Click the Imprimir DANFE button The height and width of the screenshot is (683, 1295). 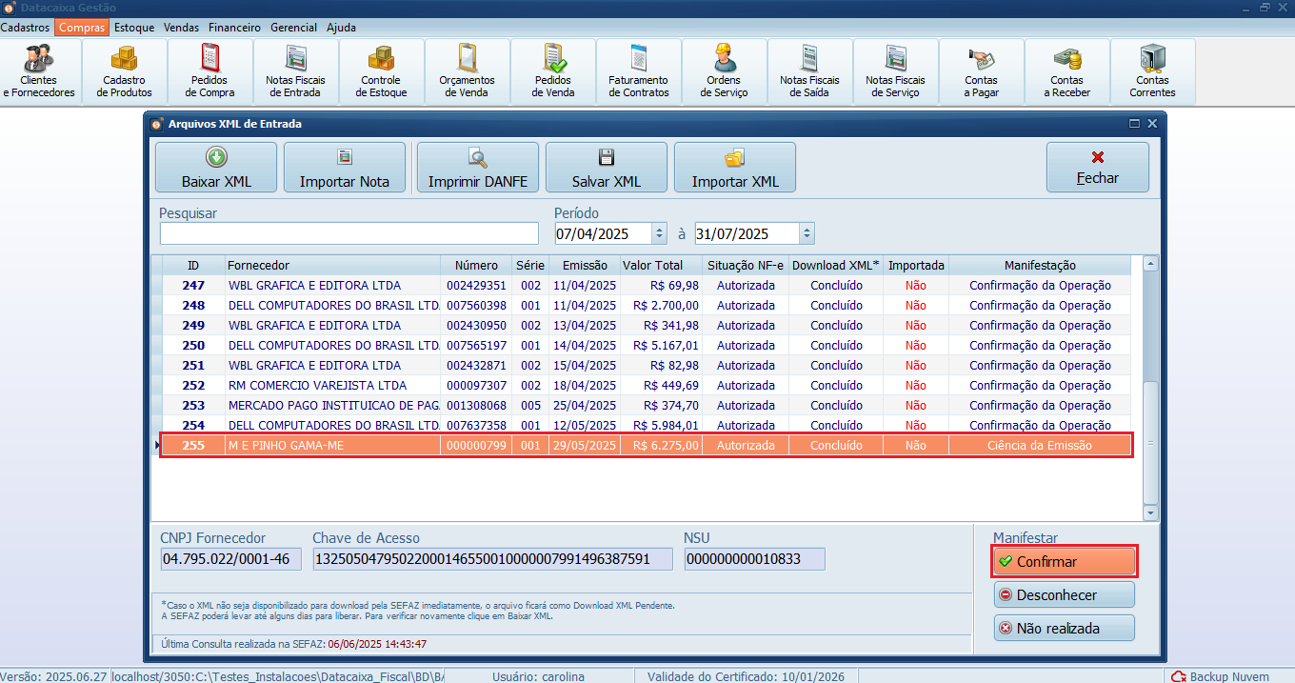[478, 168]
